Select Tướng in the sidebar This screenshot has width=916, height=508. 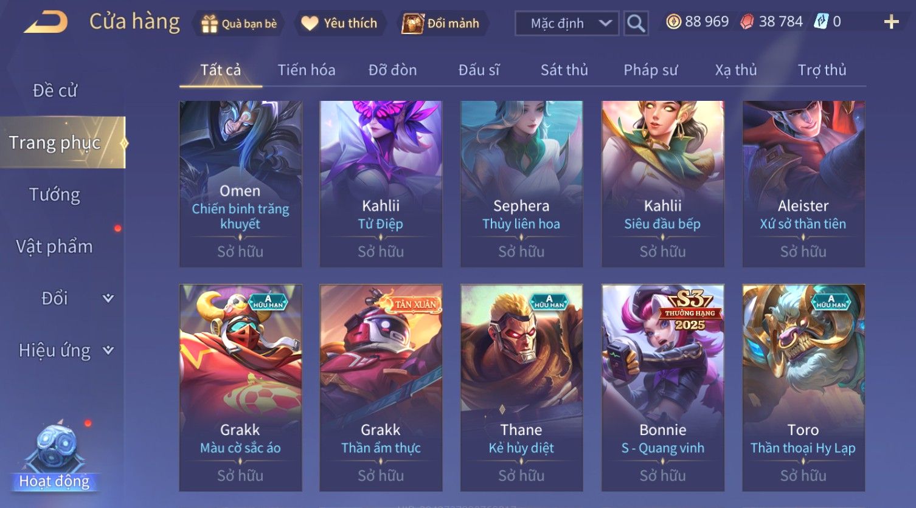pyautogui.click(x=55, y=194)
